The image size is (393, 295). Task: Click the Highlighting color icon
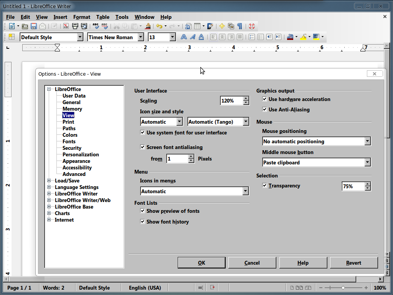pos(303,37)
